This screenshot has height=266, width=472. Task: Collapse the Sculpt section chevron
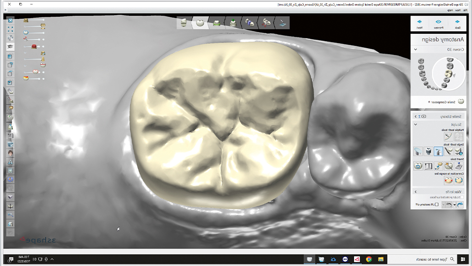click(415, 124)
